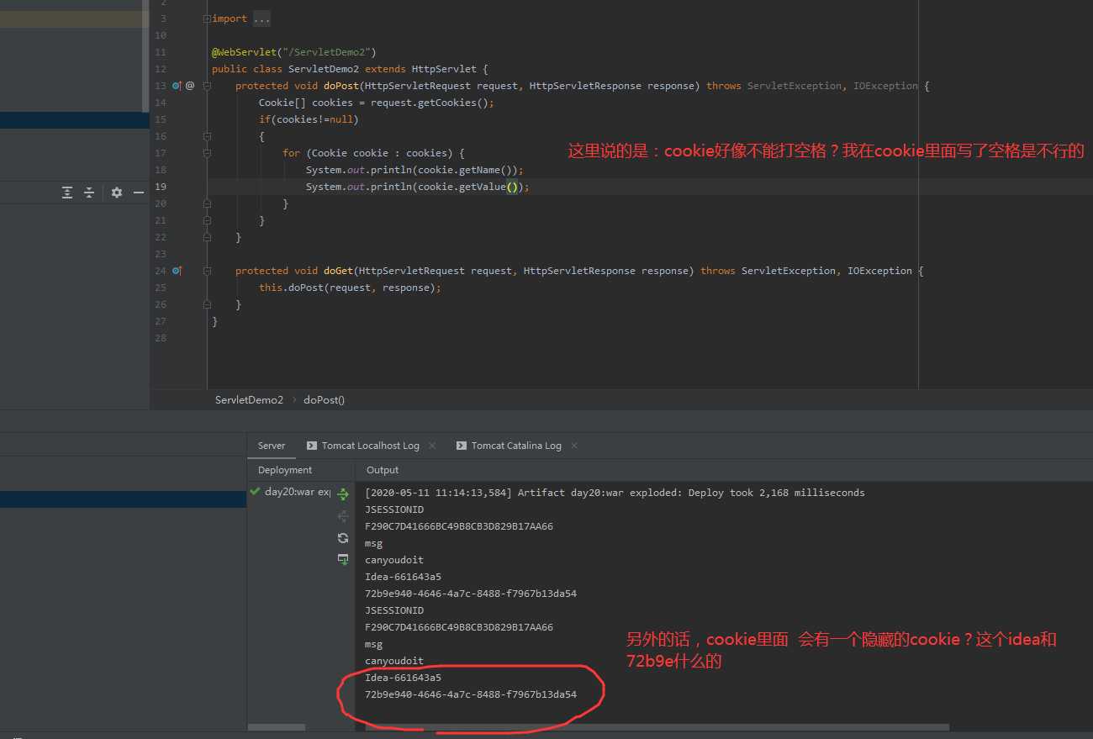Collapse the doGet method fold on line 24
Image resolution: width=1093 pixels, height=739 pixels.
click(207, 271)
